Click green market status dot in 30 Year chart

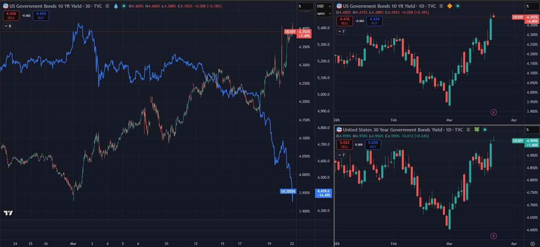pos(484,130)
